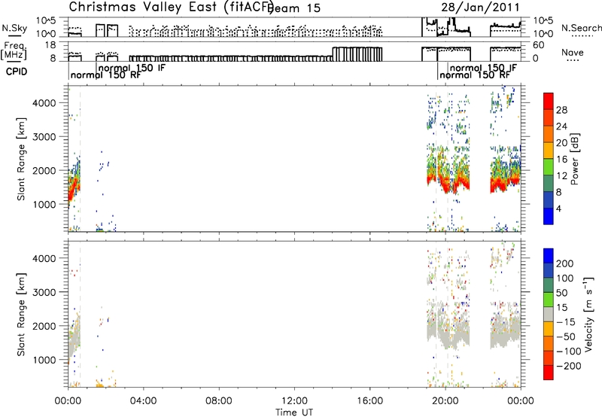This screenshot has width=602, height=417.
Task: Click the '16' label on the Power color bar
Action: [561, 160]
